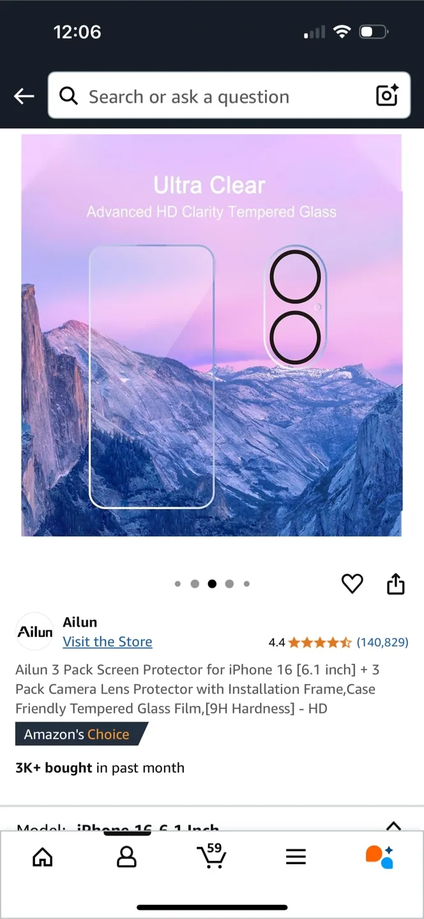The width and height of the screenshot is (424, 919).
Task: Tap the magnifying glass search icon
Action: coord(68,96)
